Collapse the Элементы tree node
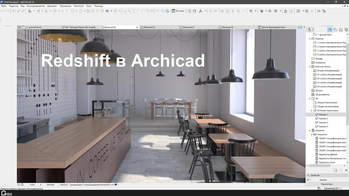Screen dimensions: 349x196 pos(311,134)
